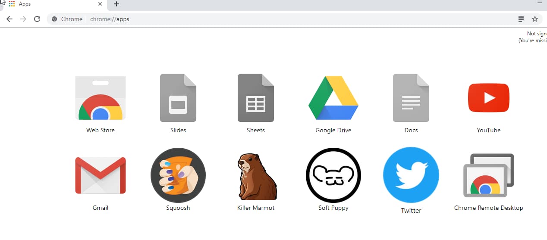Open Google Drive app
The image size is (547, 240).
[x=333, y=98]
